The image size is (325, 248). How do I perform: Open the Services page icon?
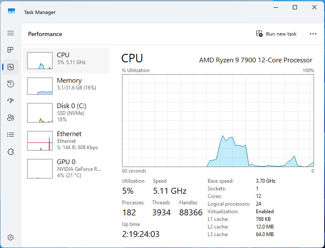pos(11,152)
